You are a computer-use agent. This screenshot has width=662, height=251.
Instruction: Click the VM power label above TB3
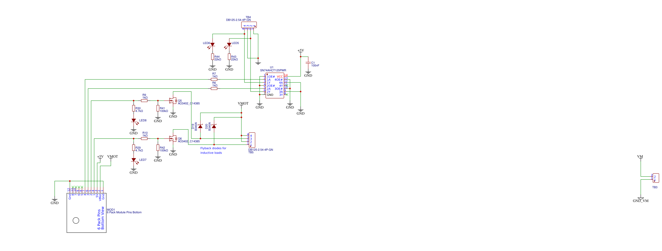point(640,157)
